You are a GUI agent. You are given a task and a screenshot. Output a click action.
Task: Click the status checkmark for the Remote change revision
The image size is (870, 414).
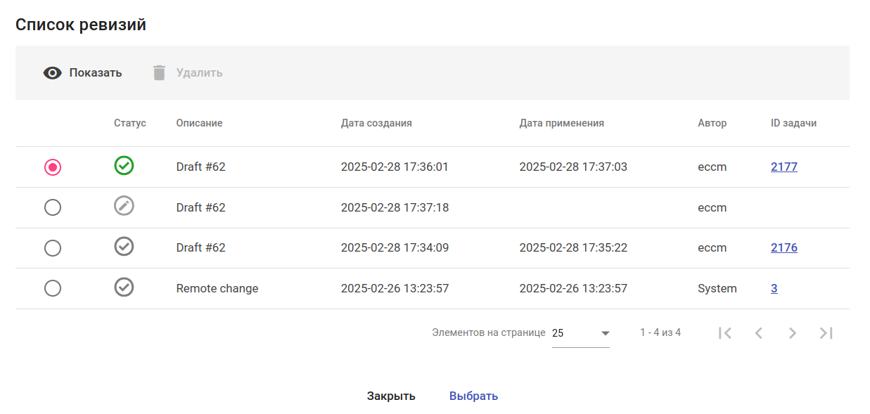pos(124,287)
